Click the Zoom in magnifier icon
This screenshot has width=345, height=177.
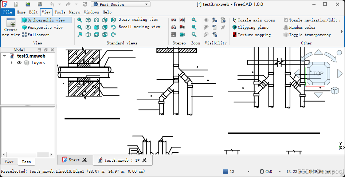coord(194,20)
